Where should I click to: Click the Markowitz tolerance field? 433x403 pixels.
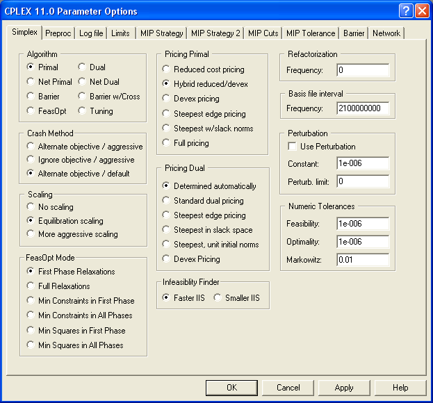click(x=363, y=260)
